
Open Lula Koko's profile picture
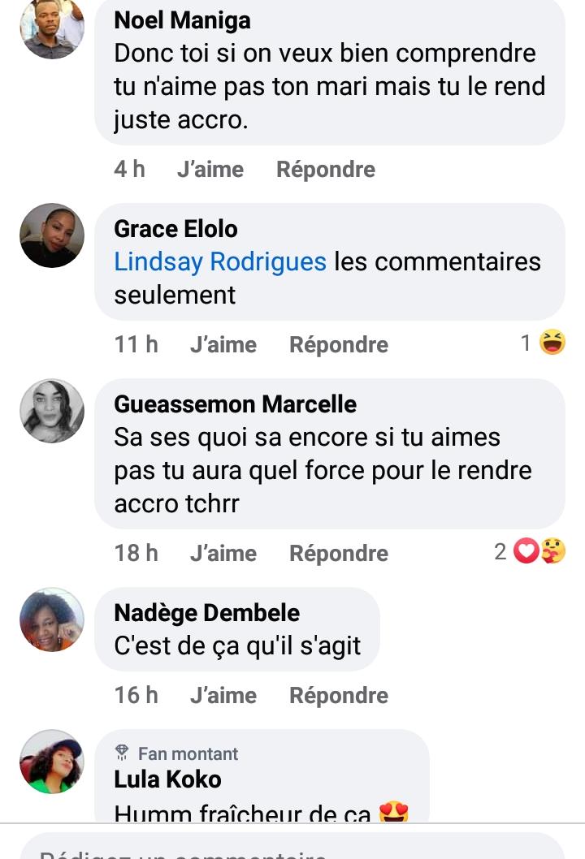pyautogui.click(x=52, y=762)
